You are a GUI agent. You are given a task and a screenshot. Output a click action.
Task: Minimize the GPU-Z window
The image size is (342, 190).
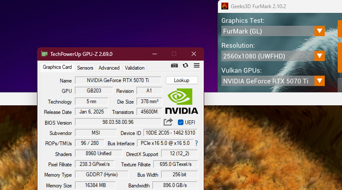(155, 54)
